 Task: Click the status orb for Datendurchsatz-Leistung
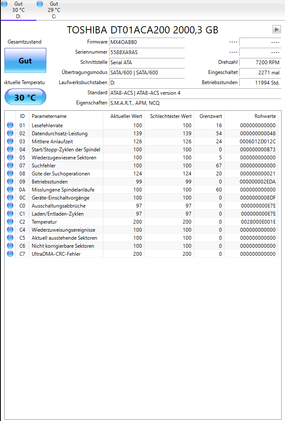tap(10, 133)
